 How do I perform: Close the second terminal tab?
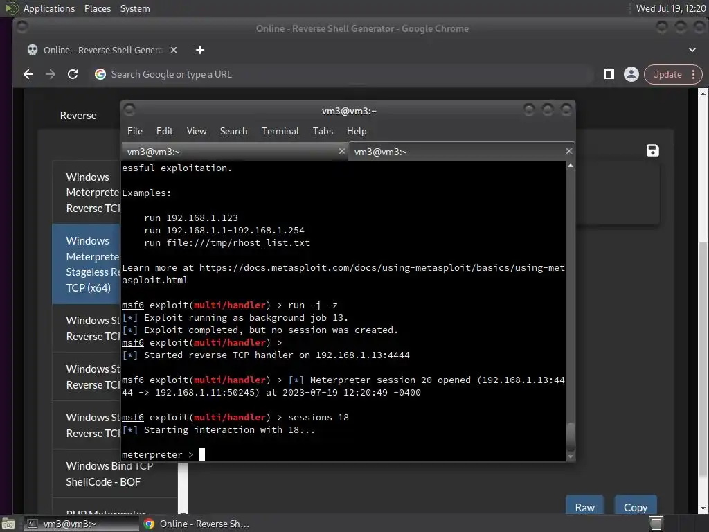(569, 151)
